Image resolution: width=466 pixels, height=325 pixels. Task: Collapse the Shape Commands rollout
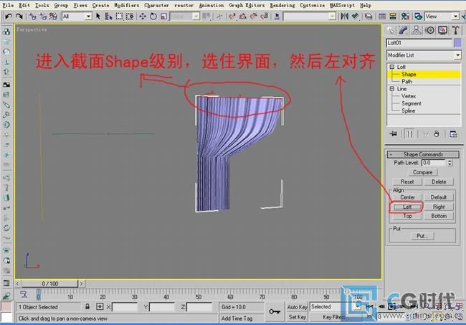423,154
